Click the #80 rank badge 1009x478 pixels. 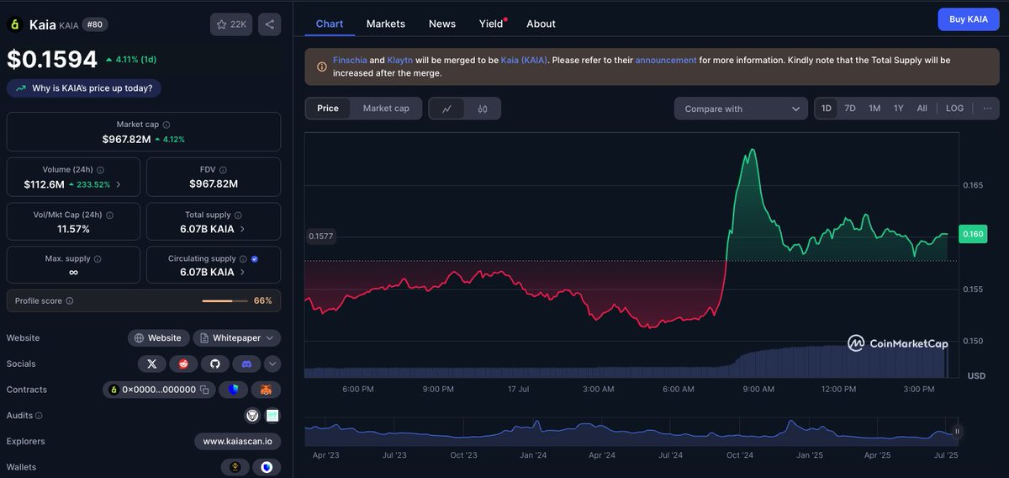(94, 24)
